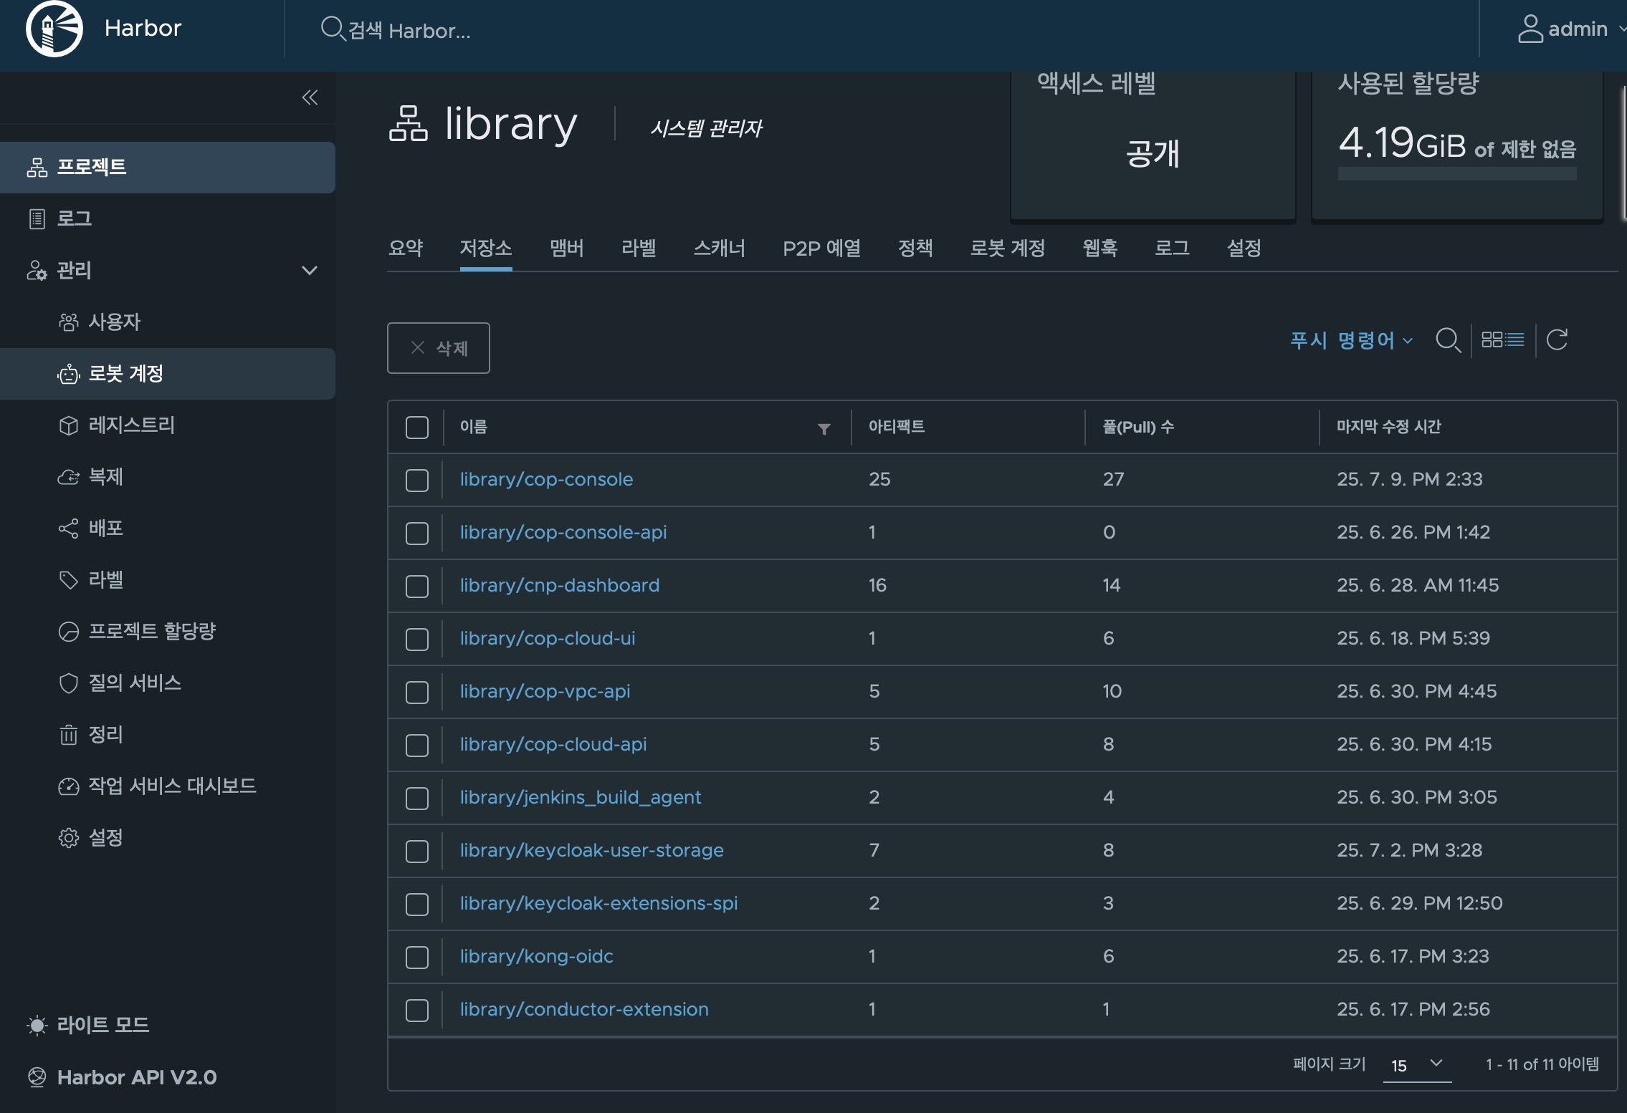Toggle 라이트 모드 sun icon
The height and width of the screenshot is (1113, 1627).
pos(37,1025)
